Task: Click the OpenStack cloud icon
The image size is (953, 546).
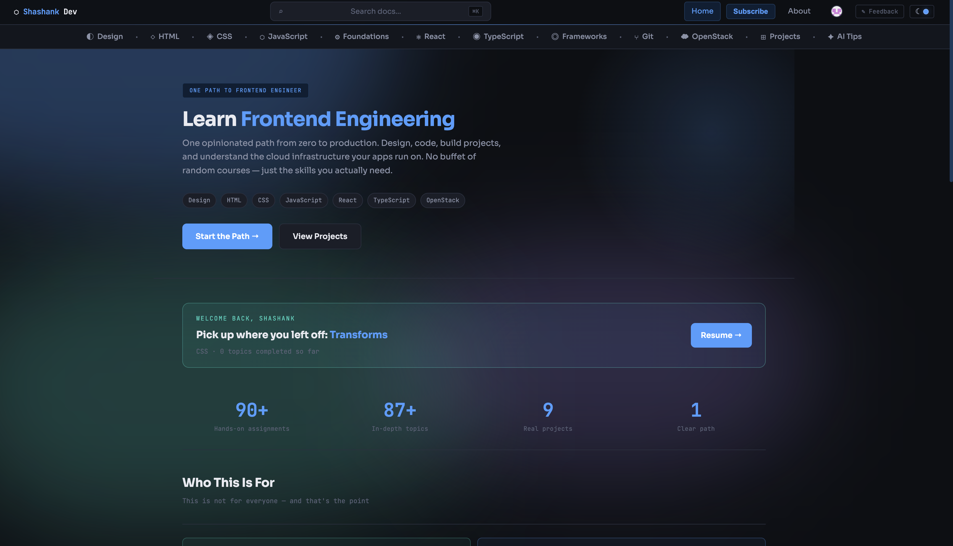Action: pyautogui.click(x=685, y=36)
